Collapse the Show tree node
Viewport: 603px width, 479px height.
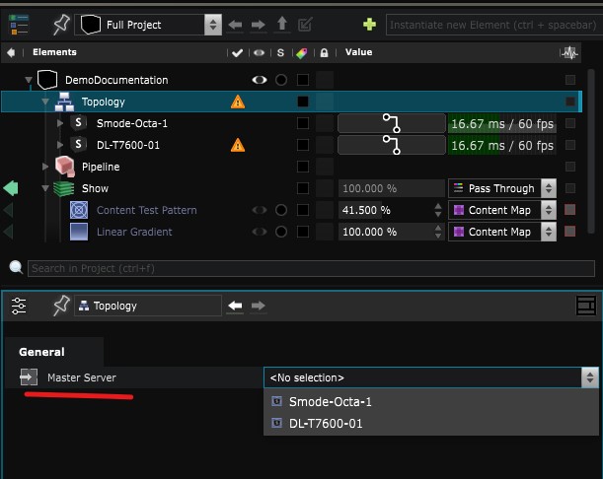click(x=45, y=188)
